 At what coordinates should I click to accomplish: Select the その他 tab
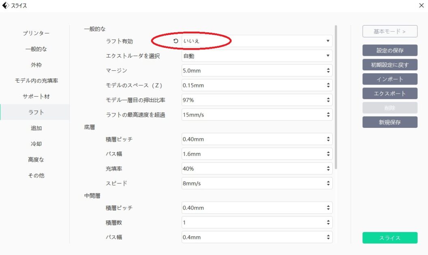36,175
